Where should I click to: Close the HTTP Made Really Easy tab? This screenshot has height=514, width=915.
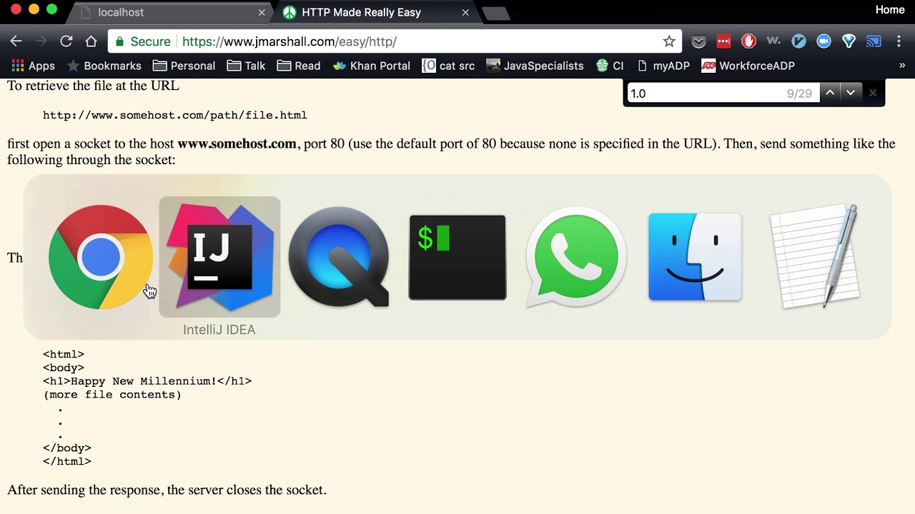(x=466, y=12)
